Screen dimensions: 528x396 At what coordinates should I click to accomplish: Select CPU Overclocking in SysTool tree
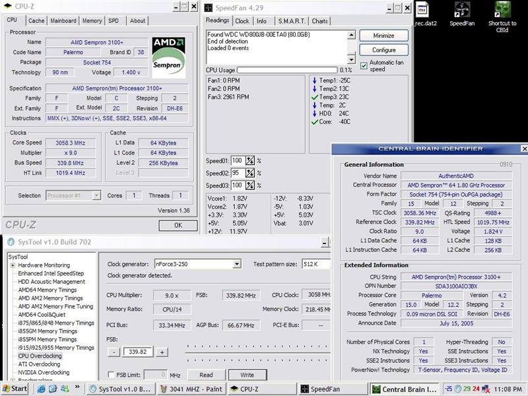tap(40, 356)
